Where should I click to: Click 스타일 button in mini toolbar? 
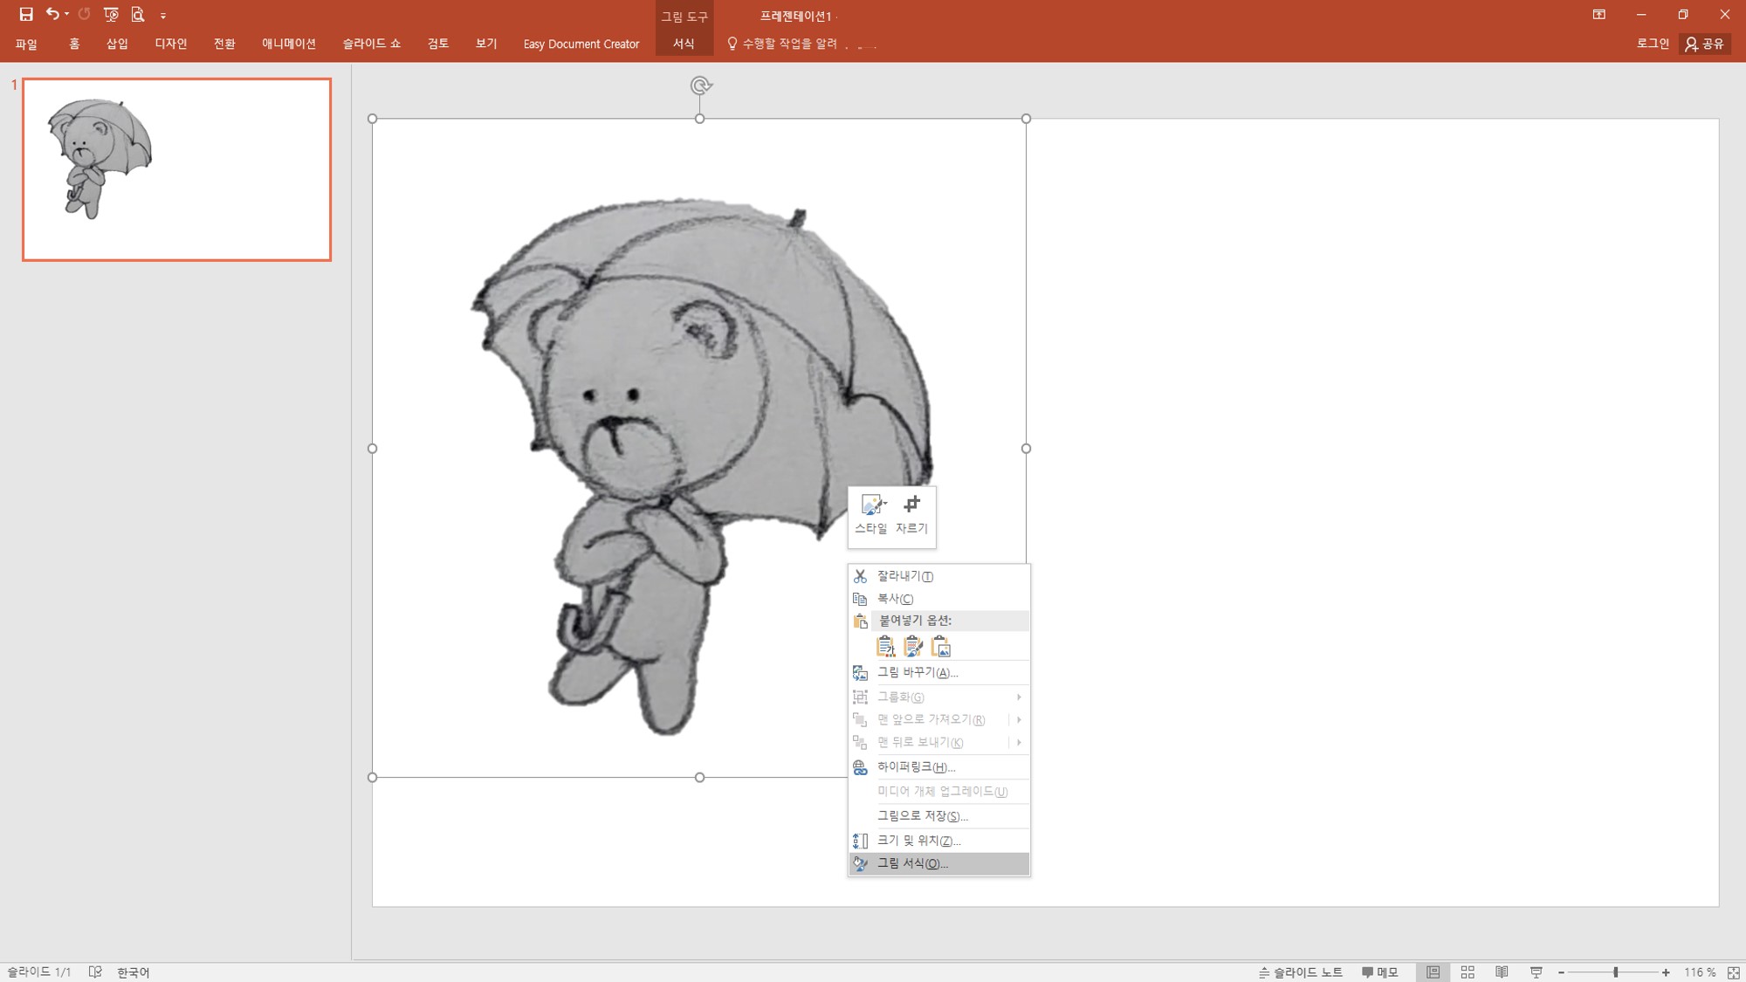point(871,515)
